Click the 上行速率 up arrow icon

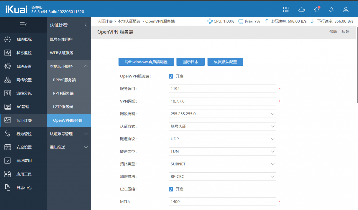267,21
